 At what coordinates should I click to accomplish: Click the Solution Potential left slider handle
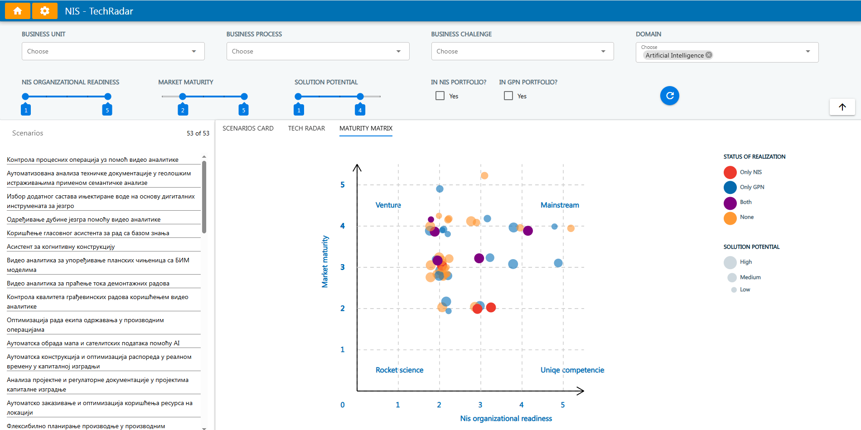point(298,97)
